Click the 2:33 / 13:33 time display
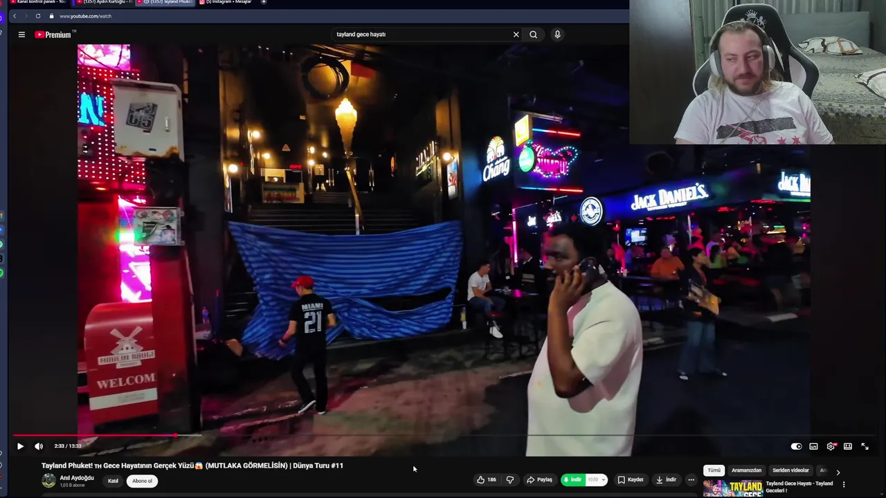The height and width of the screenshot is (498, 886). (x=68, y=446)
